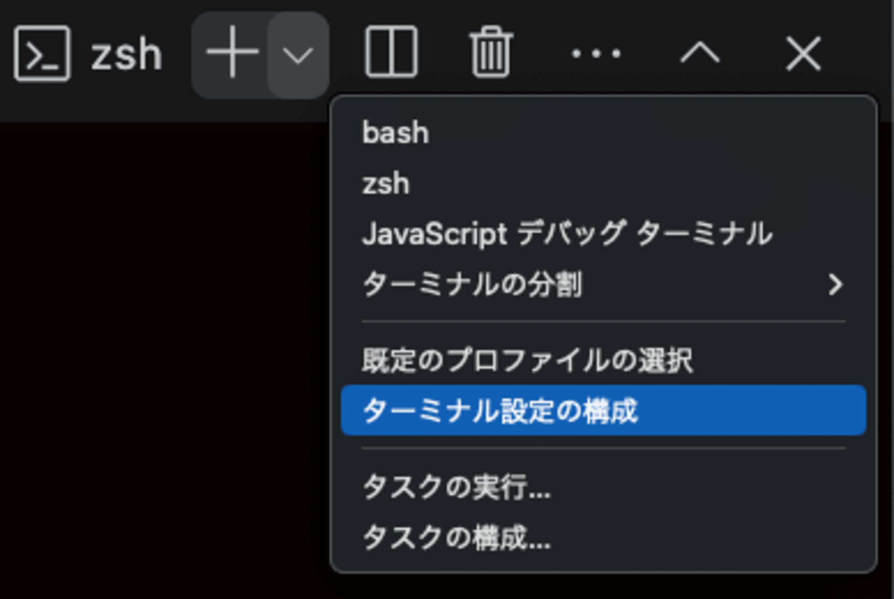The image size is (894, 599).
Task: Create a new terminal with plus icon
Action: 232,53
